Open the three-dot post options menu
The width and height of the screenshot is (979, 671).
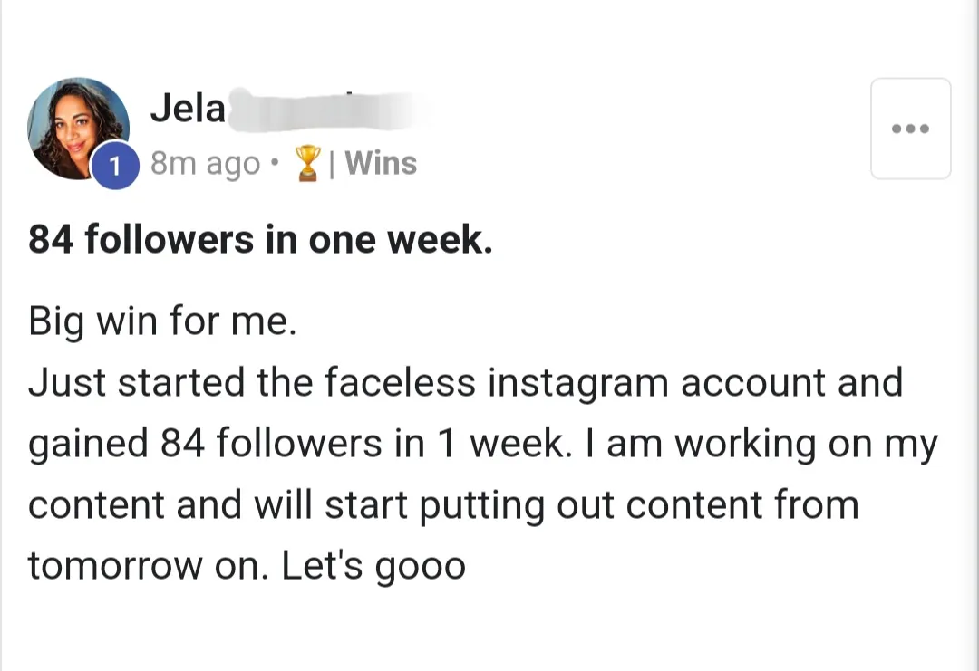point(910,129)
